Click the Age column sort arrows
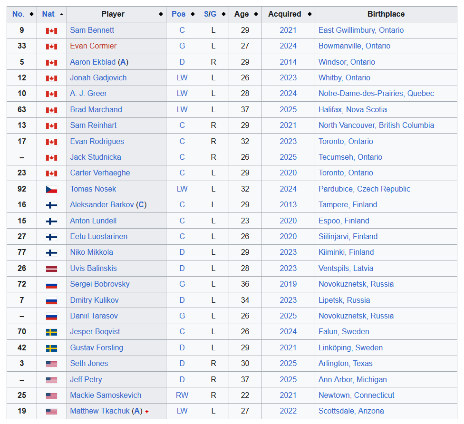 (256, 14)
